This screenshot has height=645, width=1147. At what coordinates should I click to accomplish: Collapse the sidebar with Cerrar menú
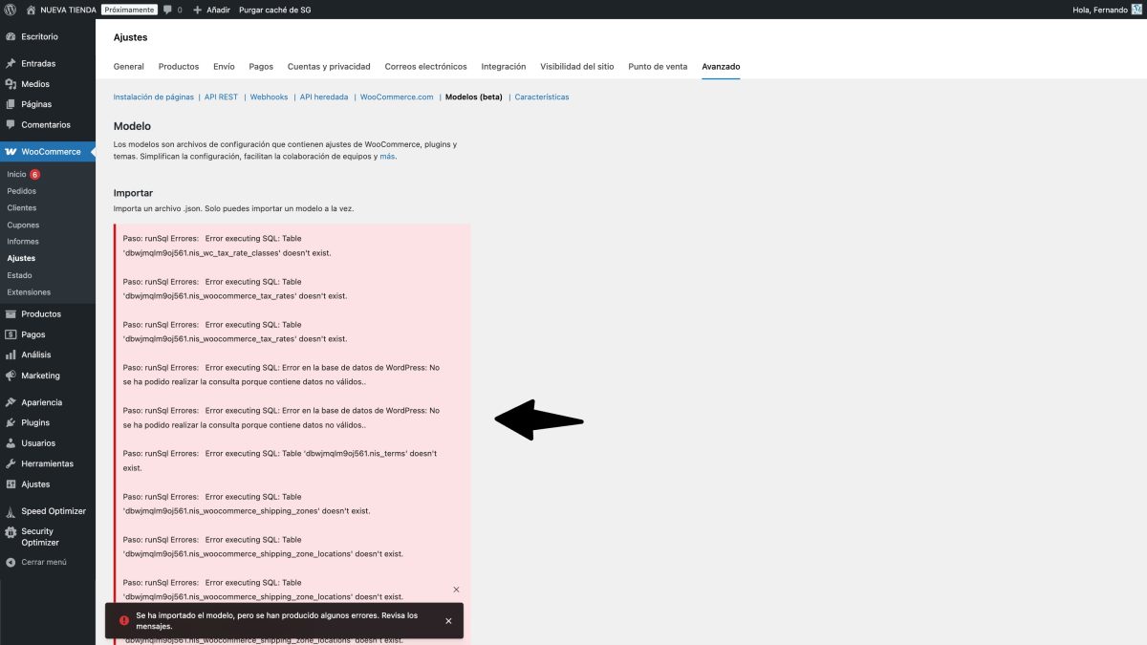pos(43,562)
